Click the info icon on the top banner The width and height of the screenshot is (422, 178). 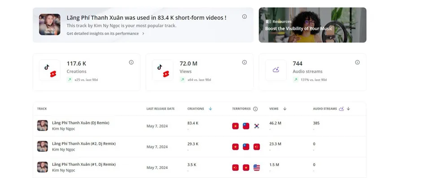244,17
